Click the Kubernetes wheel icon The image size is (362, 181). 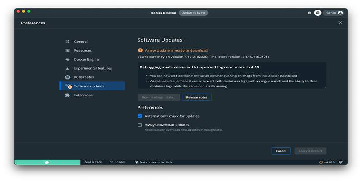(x=67, y=77)
